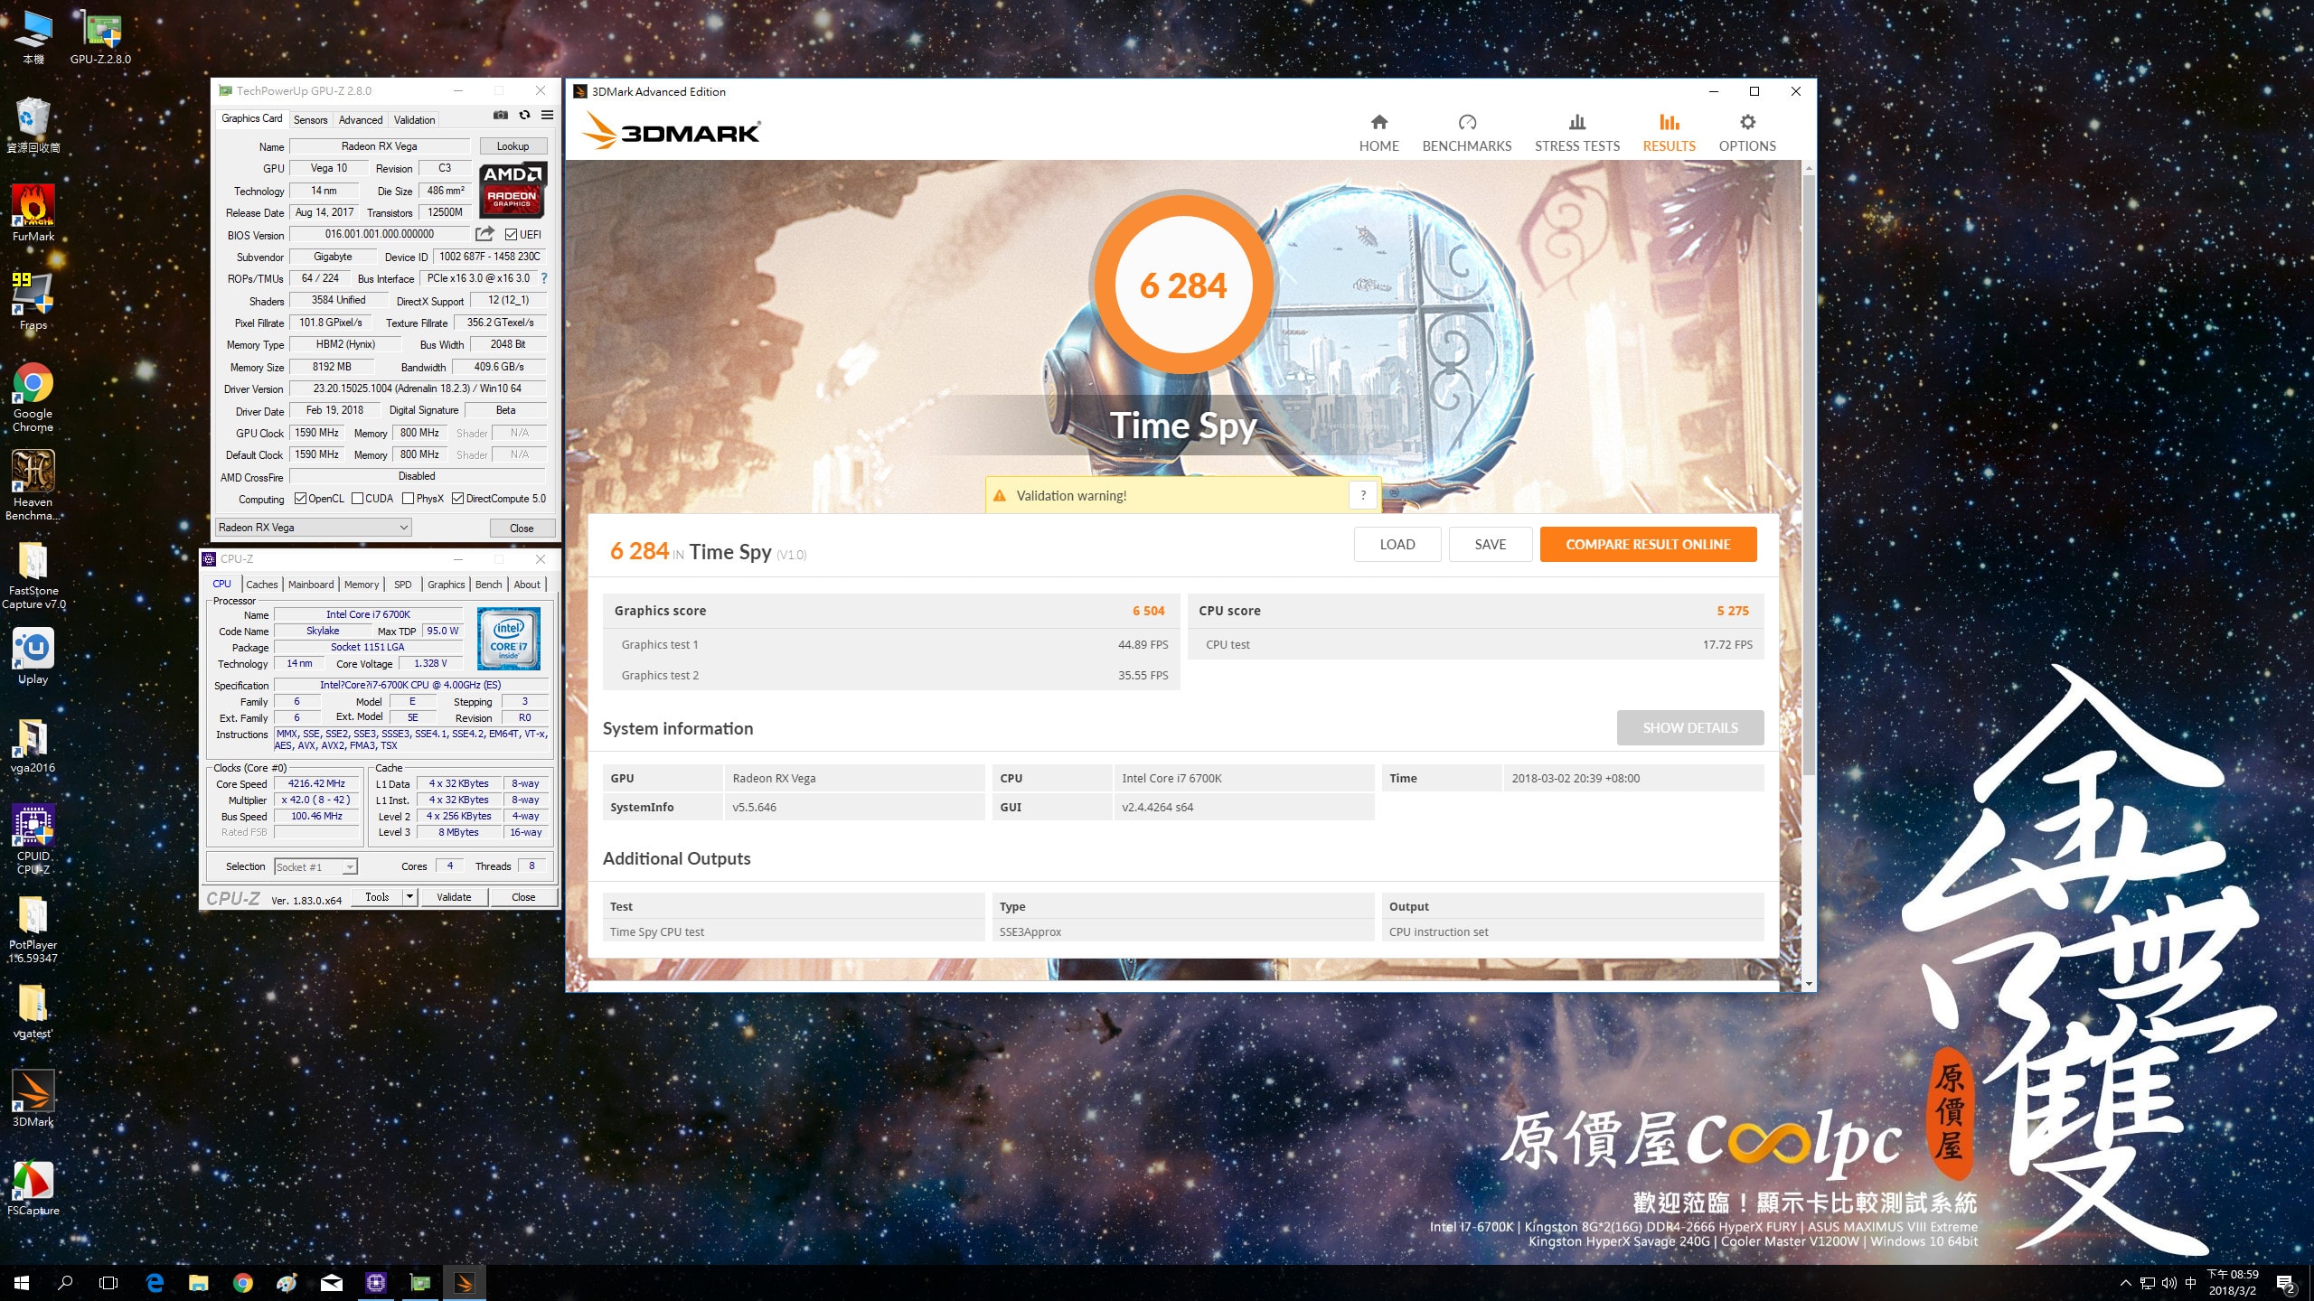Open the taskbar search magnifier
Image resolution: width=2314 pixels, height=1301 pixels.
pos(65,1283)
